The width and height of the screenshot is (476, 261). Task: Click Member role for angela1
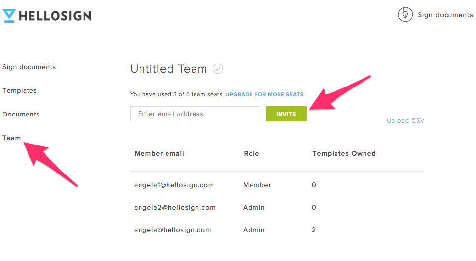coord(257,185)
